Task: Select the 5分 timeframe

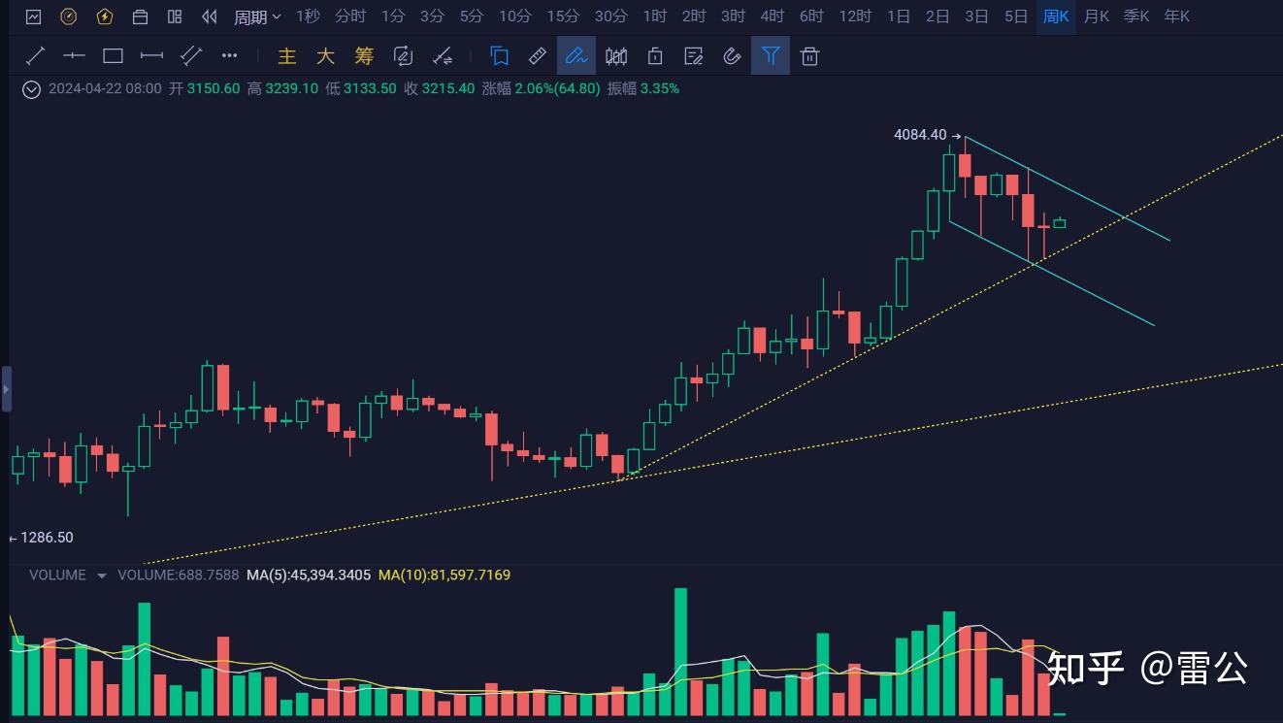Action: (x=471, y=16)
